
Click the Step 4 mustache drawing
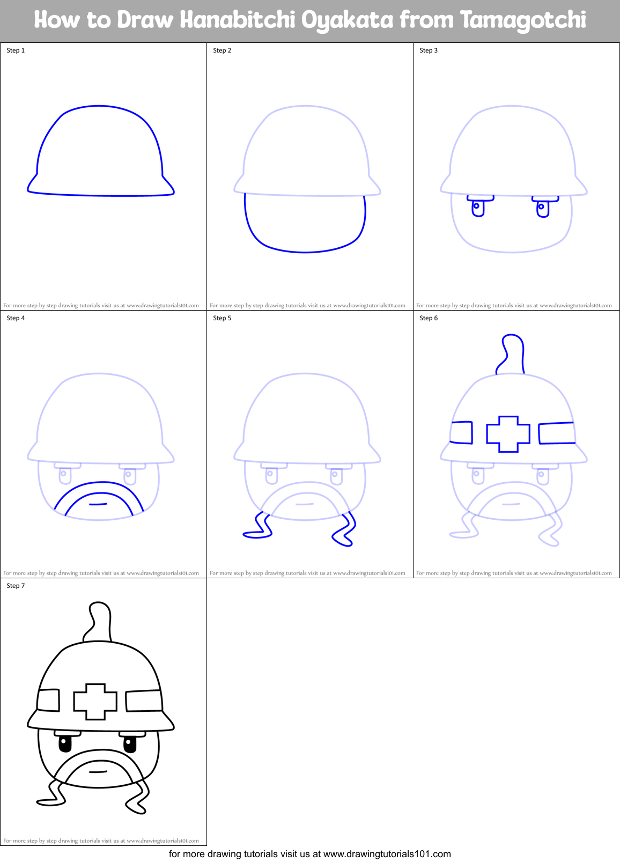click(x=99, y=499)
